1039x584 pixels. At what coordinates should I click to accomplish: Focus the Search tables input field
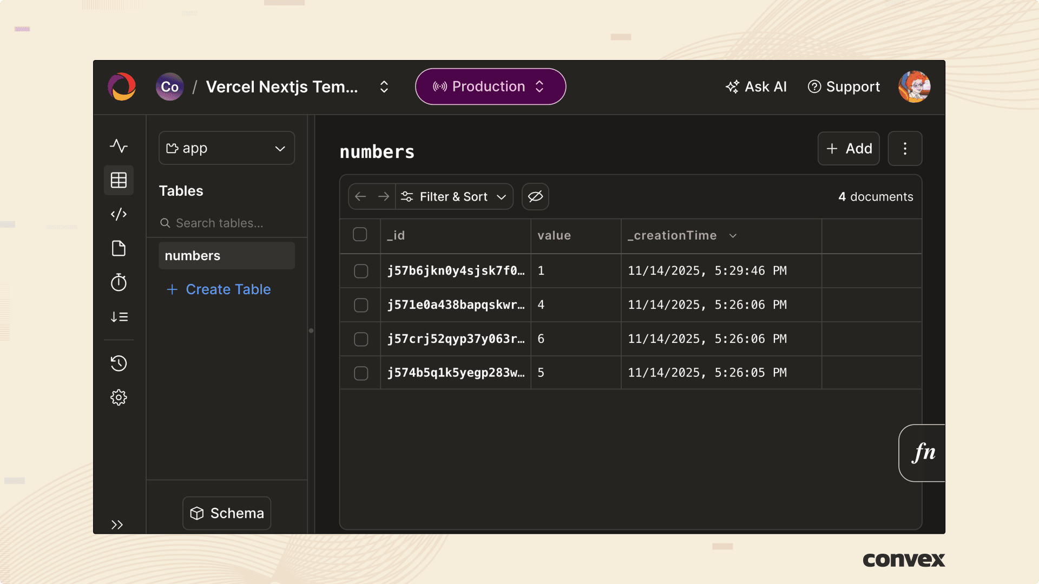click(227, 223)
